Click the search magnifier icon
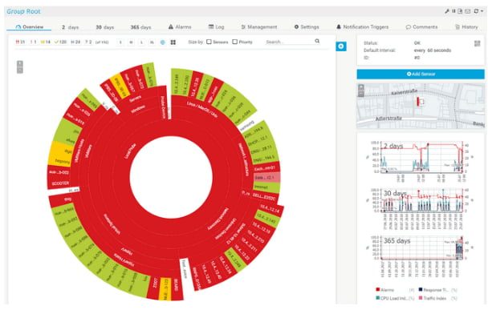This screenshot has height=310, width=488. pyautogui.click(x=317, y=41)
